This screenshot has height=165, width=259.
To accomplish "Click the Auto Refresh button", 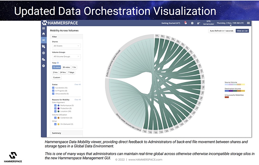I will click(x=221, y=31).
